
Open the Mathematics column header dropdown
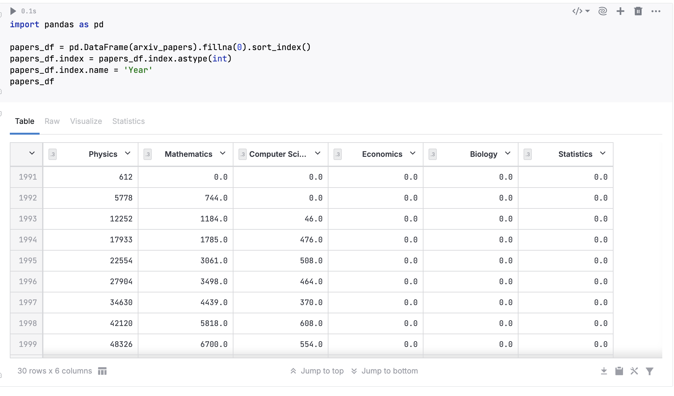point(222,154)
